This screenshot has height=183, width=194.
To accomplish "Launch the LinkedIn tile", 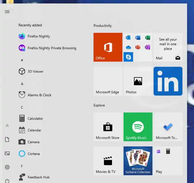I will coord(168,81).
